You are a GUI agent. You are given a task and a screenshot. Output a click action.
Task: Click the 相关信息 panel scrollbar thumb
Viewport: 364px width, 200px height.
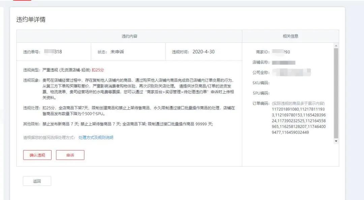(x=336, y=93)
